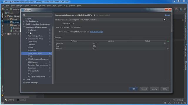
Task: Expand Schemas and DTDs node
Action: (26, 39)
